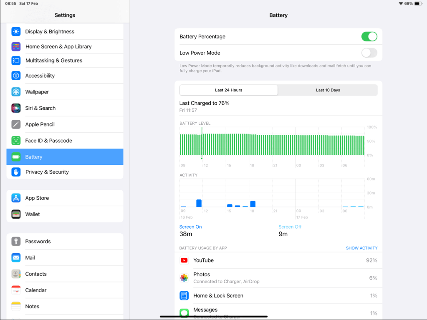
Task: Tap the Mail envelope icon
Action: tap(16, 258)
